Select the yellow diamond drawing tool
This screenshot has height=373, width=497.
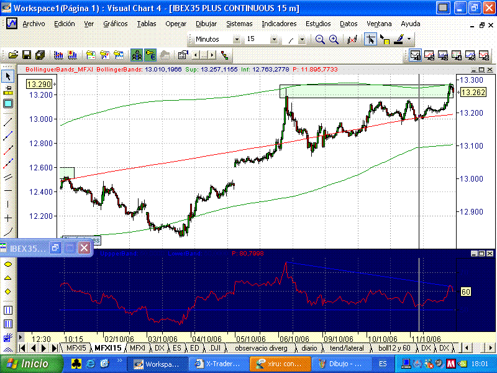click(8, 292)
